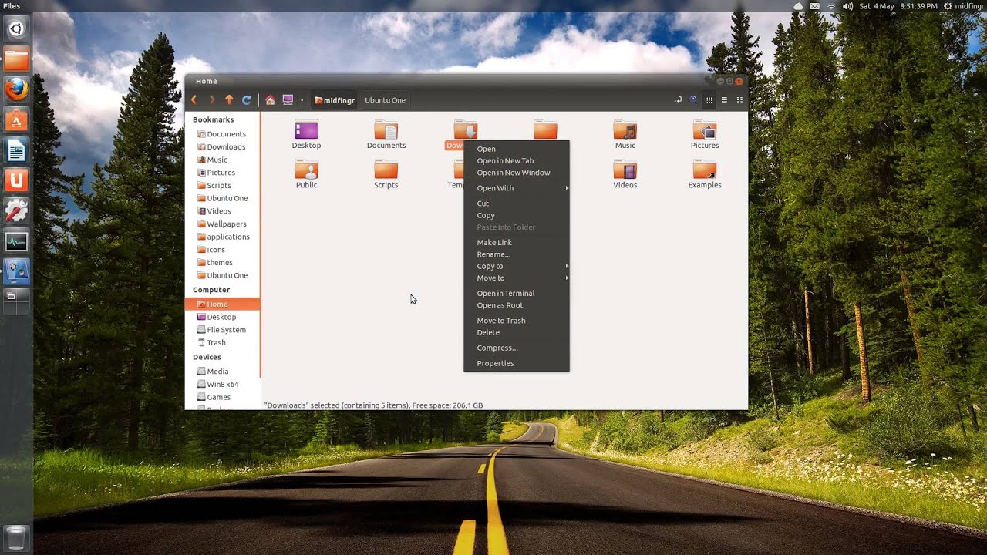Image resolution: width=987 pixels, height=555 pixels.
Task: Select the Public folder icon
Action: click(306, 170)
